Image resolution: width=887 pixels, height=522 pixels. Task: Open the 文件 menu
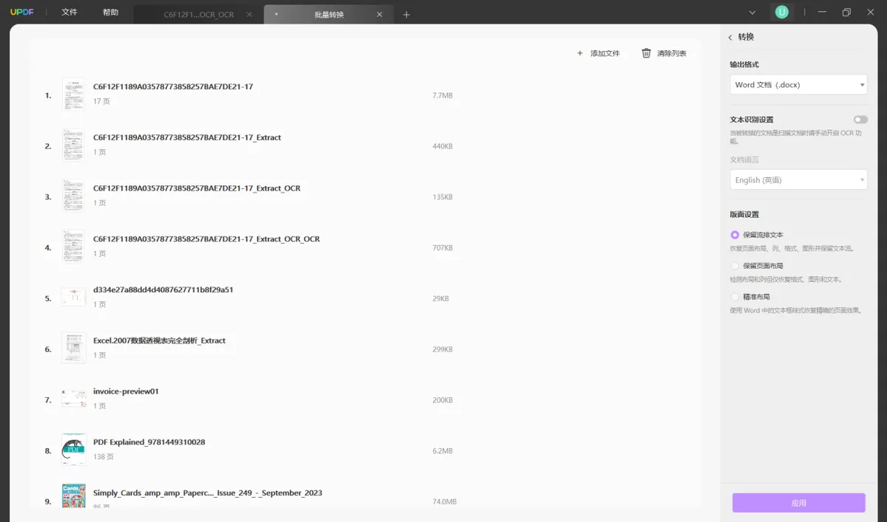tap(69, 13)
